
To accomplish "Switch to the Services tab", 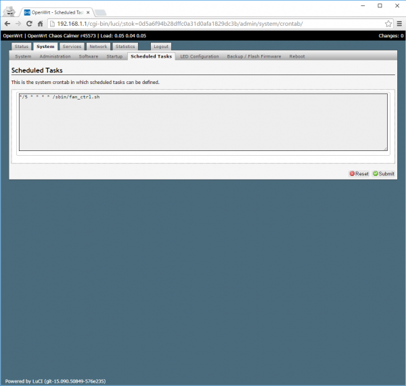I will coord(72,47).
